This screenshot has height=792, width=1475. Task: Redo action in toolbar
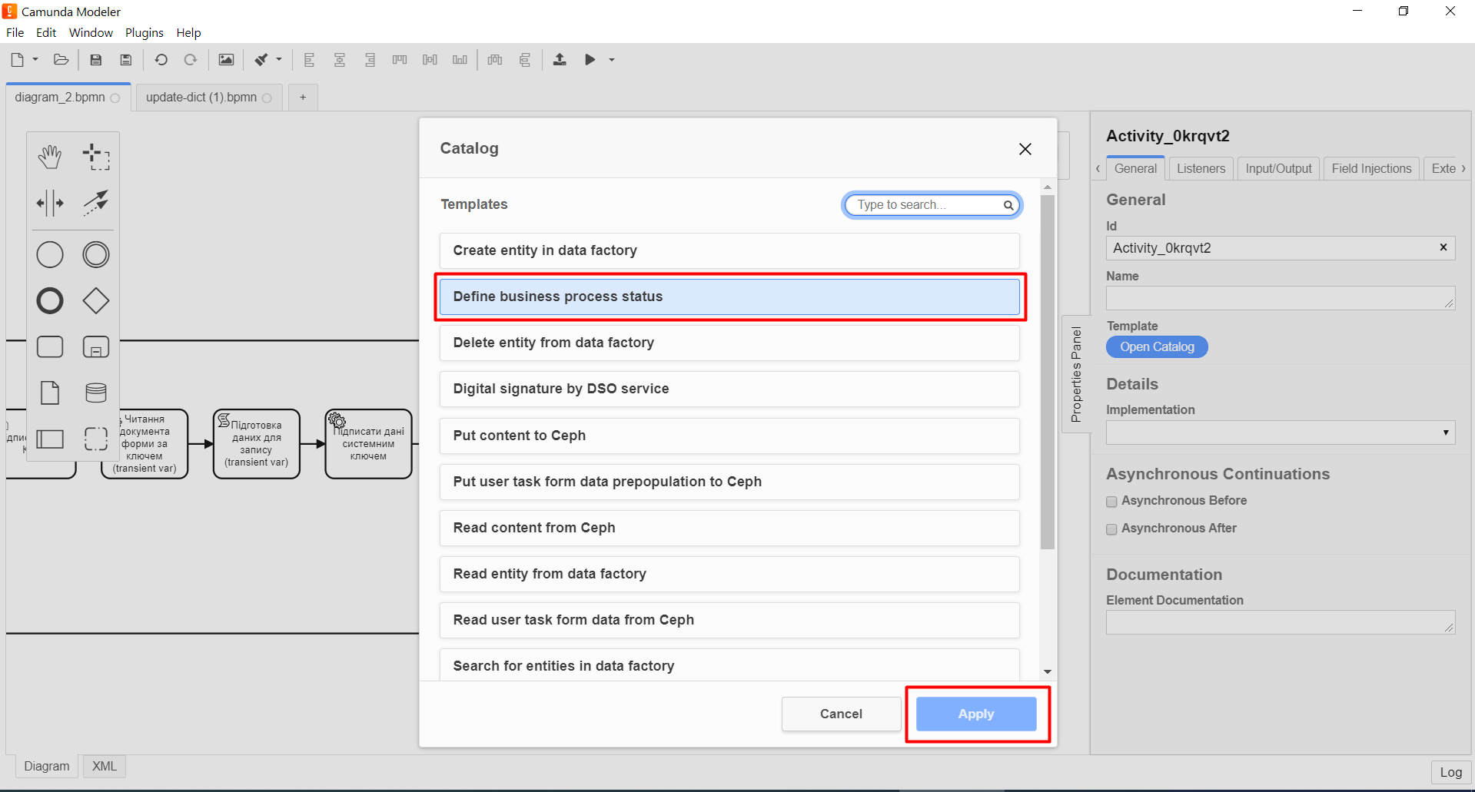[191, 60]
